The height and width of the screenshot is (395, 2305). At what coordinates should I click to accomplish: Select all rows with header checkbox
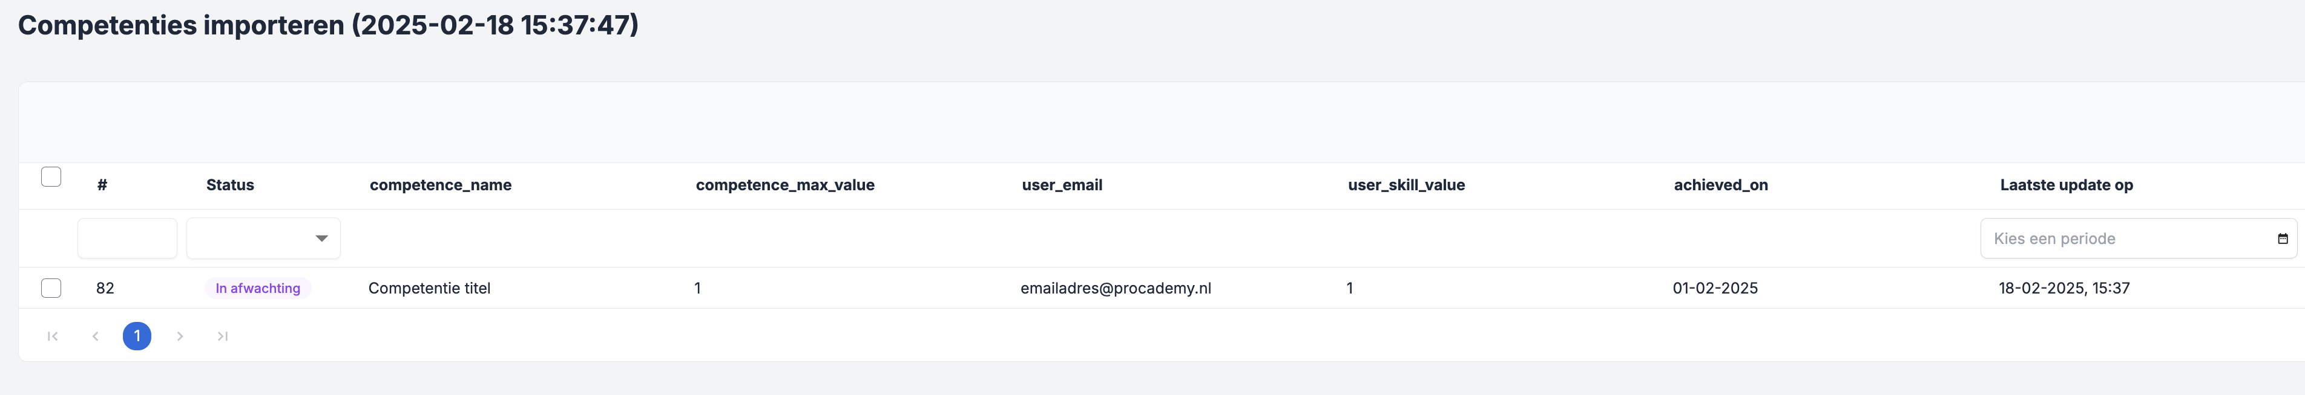pos(51,177)
